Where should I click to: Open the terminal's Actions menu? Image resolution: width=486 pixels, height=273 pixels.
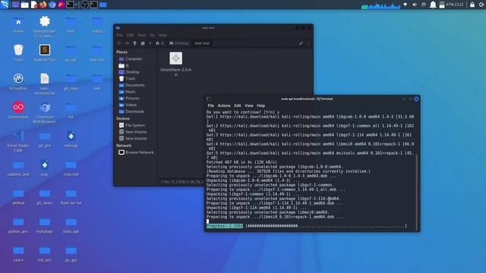click(x=224, y=105)
